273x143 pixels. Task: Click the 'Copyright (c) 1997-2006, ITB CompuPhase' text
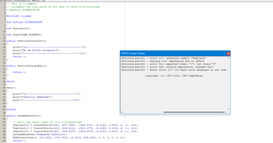[x=174, y=76]
